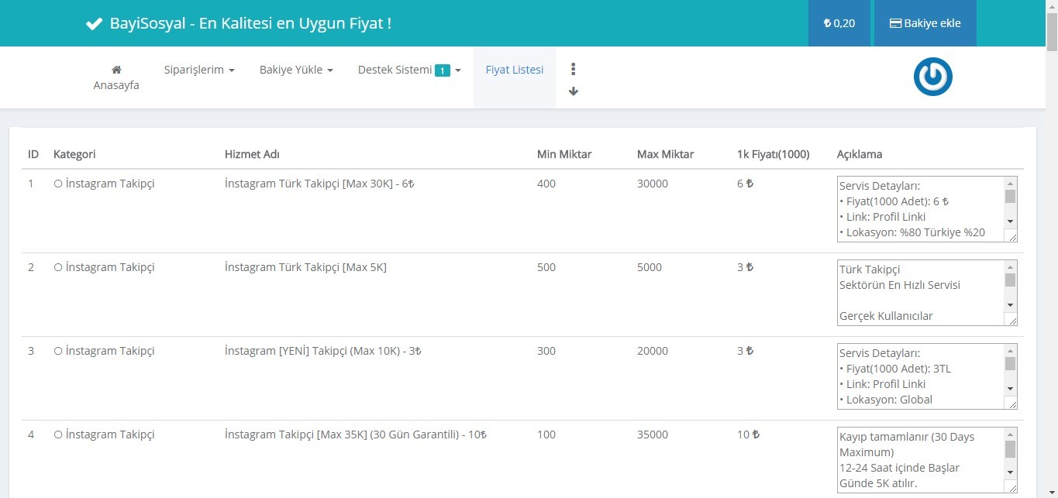
Task: Click the card icon in Bakiye ekle
Action: pyautogui.click(x=894, y=23)
